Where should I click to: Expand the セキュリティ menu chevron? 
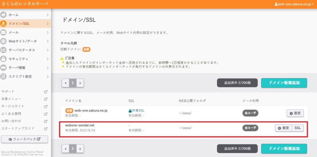47,59
